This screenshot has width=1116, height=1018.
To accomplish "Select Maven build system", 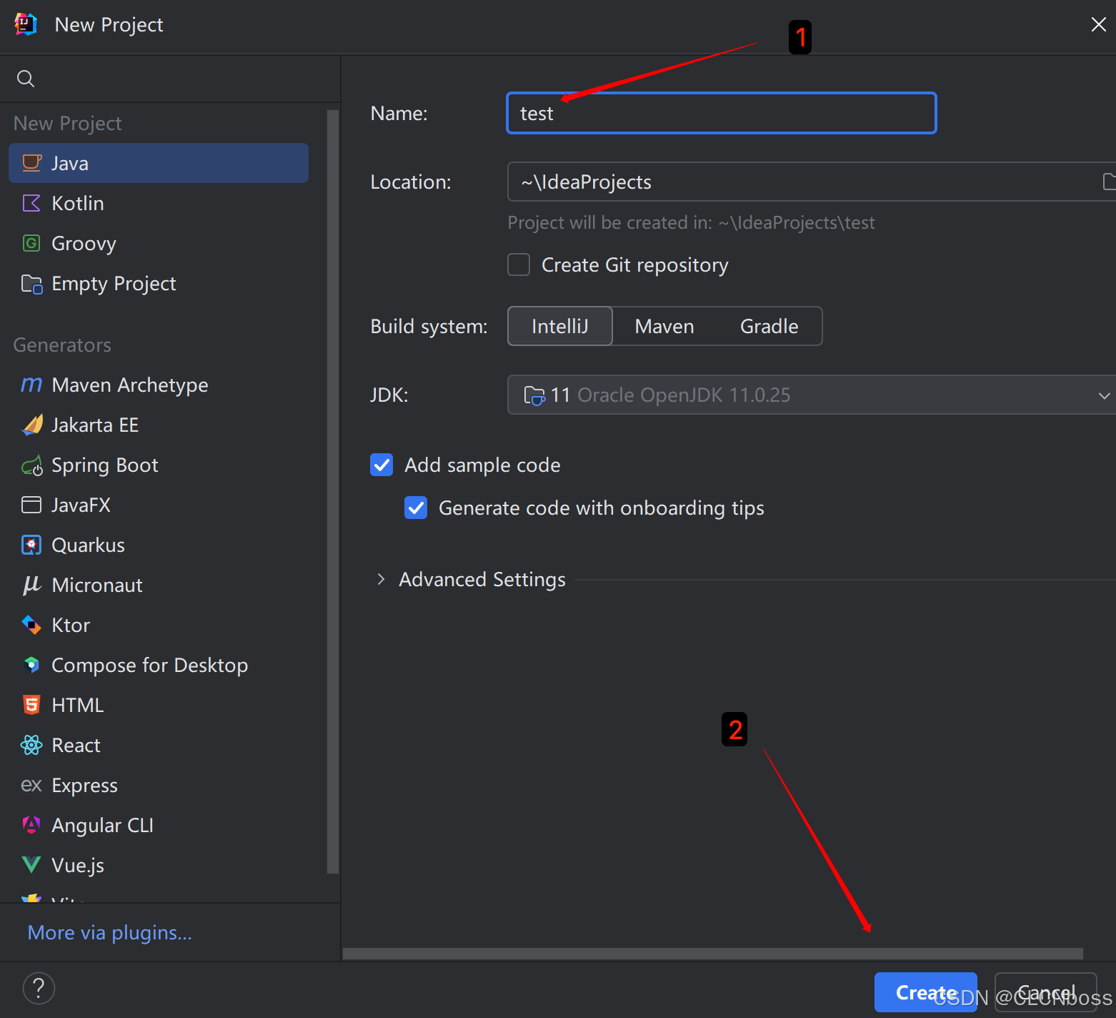I will click(x=664, y=326).
